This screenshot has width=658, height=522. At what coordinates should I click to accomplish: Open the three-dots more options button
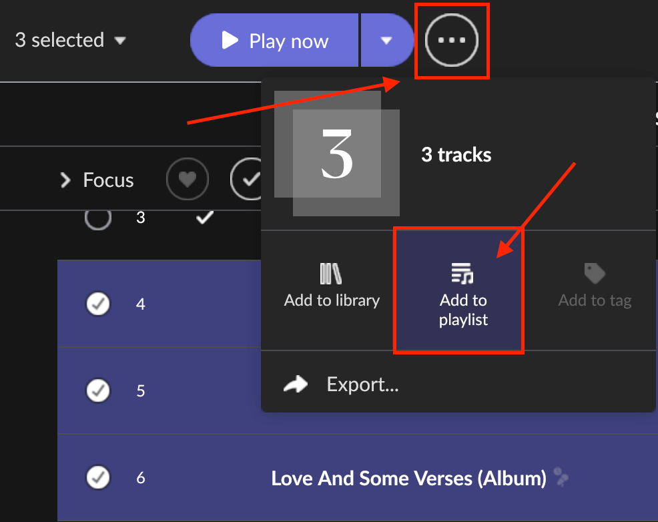452,40
